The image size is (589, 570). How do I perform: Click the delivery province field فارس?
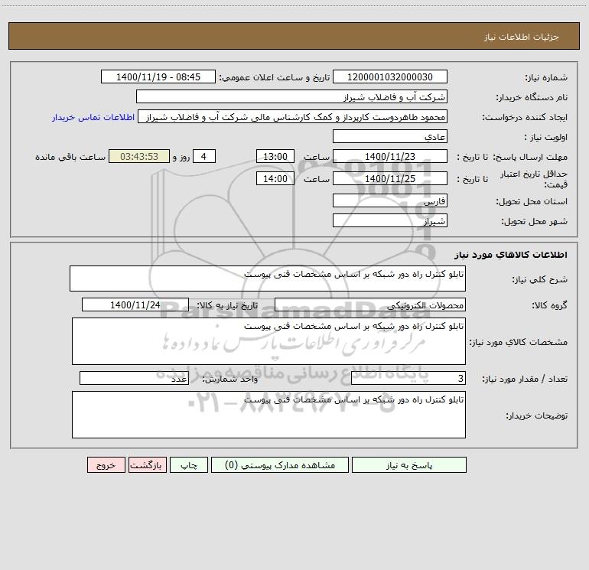pyautogui.click(x=390, y=200)
